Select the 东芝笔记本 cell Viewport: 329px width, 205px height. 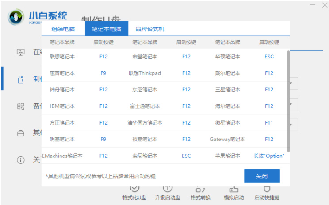tap(145, 90)
